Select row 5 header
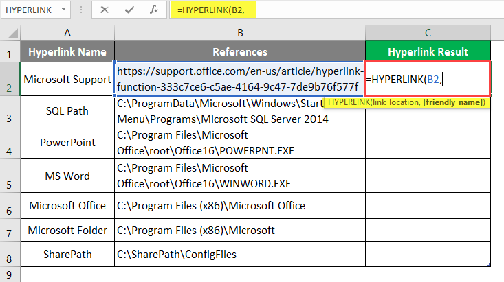This screenshot has width=504, height=282. pos(10,176)
